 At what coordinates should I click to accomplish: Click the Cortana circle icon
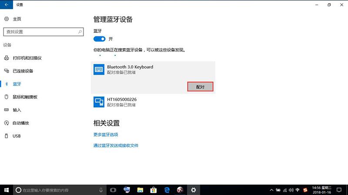(x=18, y=190)
